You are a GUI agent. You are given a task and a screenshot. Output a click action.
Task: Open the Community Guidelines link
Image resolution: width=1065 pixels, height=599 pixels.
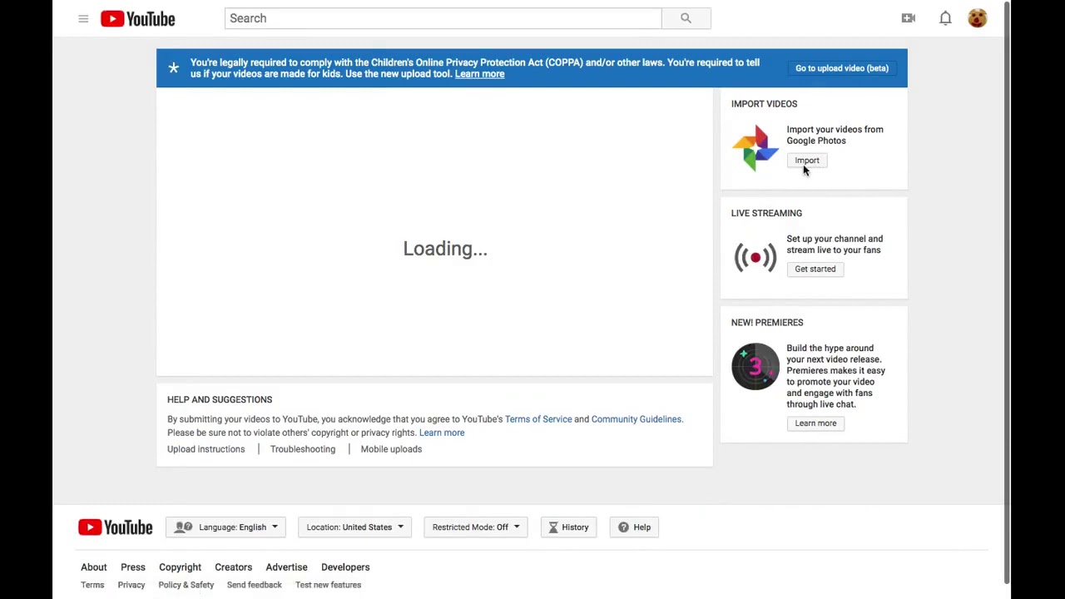point(637,419)
